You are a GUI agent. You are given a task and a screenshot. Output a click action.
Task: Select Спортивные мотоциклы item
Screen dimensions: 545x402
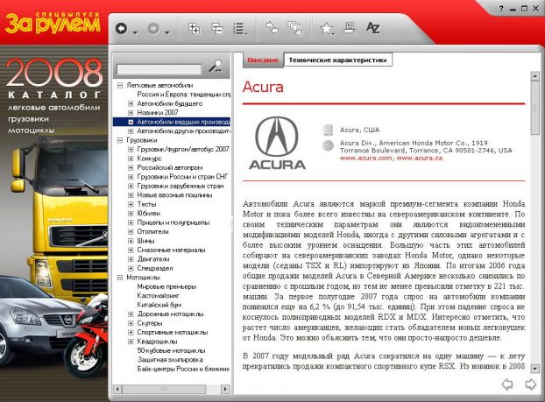click(173, 333)
